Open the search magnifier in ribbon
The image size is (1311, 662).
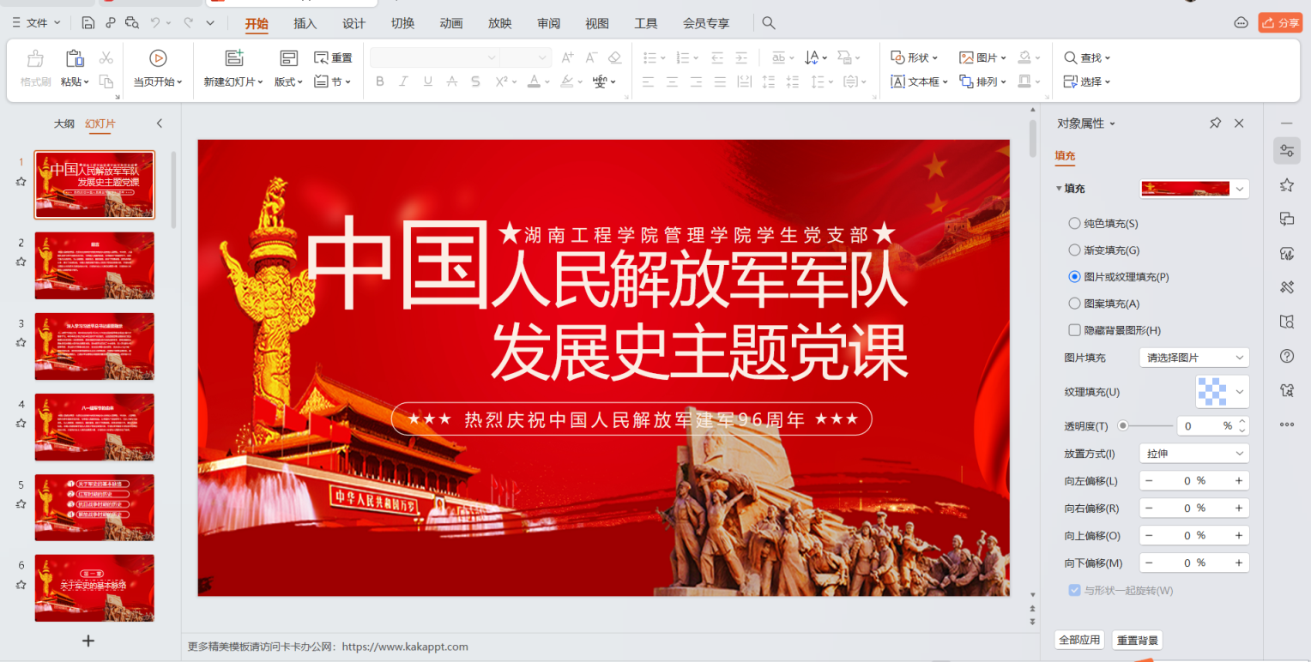tap(769, 23)
